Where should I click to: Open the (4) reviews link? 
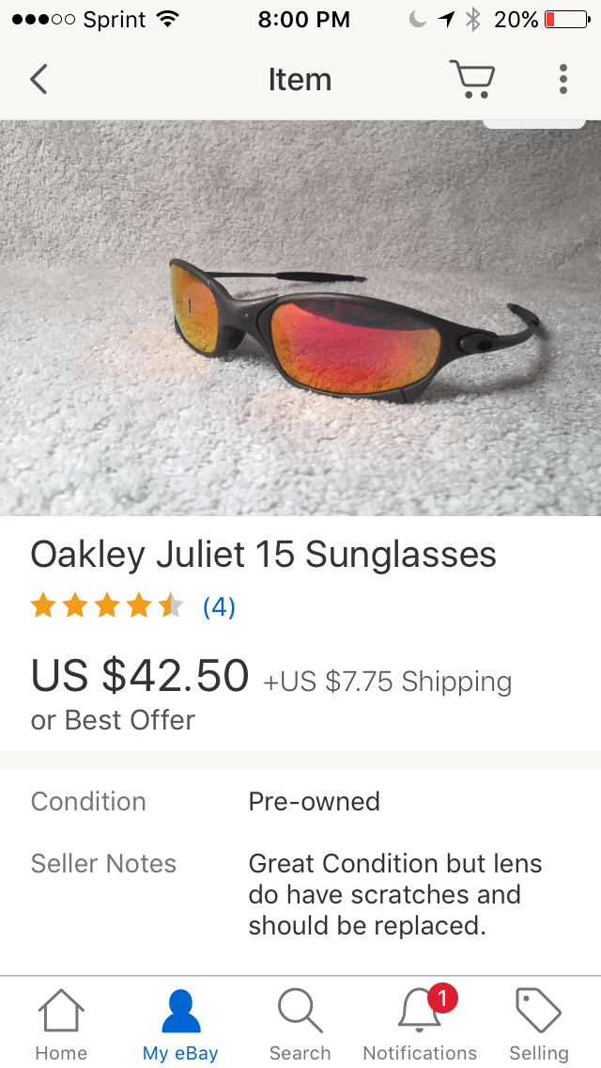[x=219, y=606]
